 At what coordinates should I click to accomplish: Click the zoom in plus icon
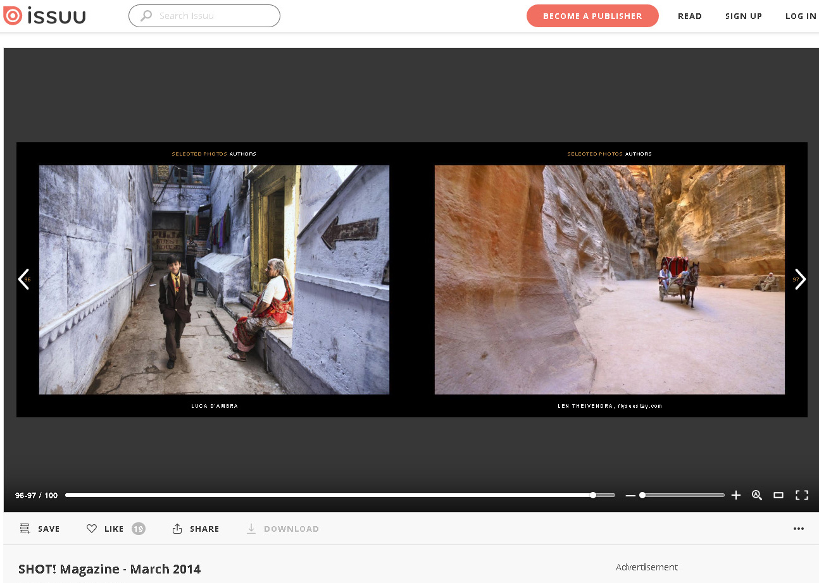tap(736, 496)
